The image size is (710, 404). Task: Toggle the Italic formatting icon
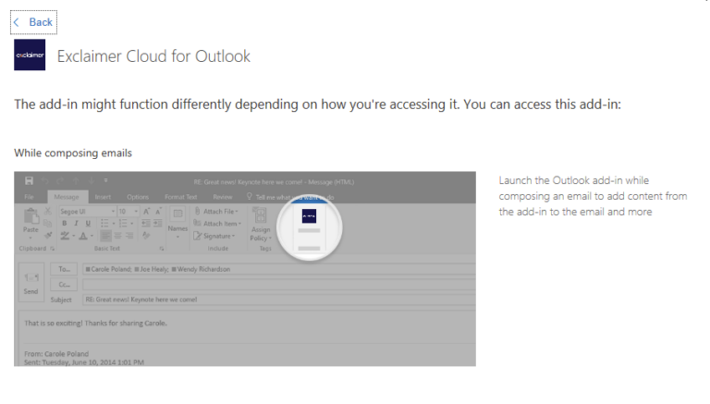click(x=76, y=224)
